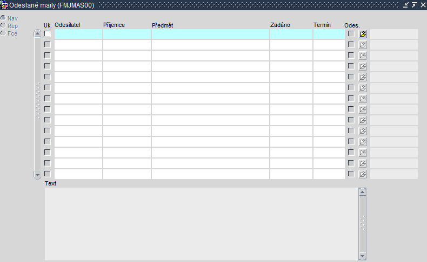The width and height of the screenshot is (427, 262).
Task: Click the Text area scroll up arrow
Action: 363,192
